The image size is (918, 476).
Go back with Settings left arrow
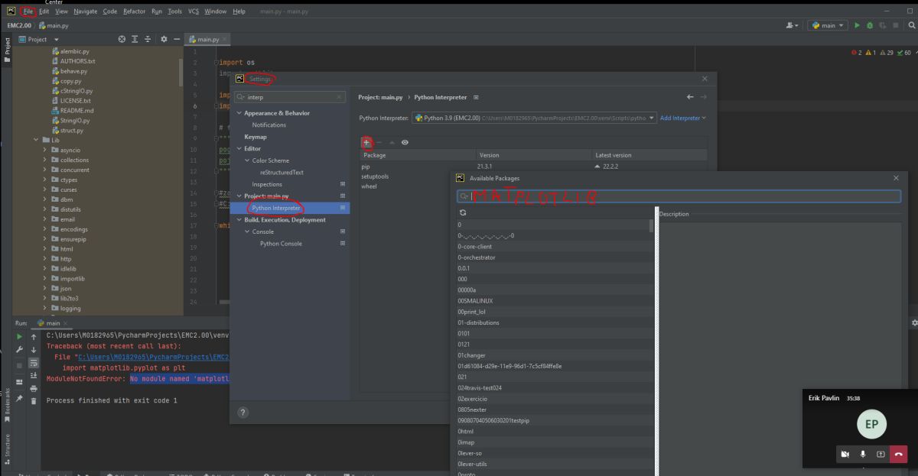tap(690, 97)
